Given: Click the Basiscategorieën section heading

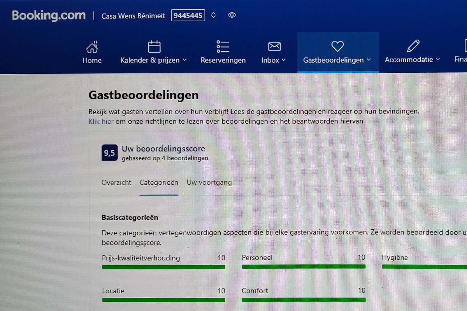Looking at the screenshot, I should (x=130, y=218).
